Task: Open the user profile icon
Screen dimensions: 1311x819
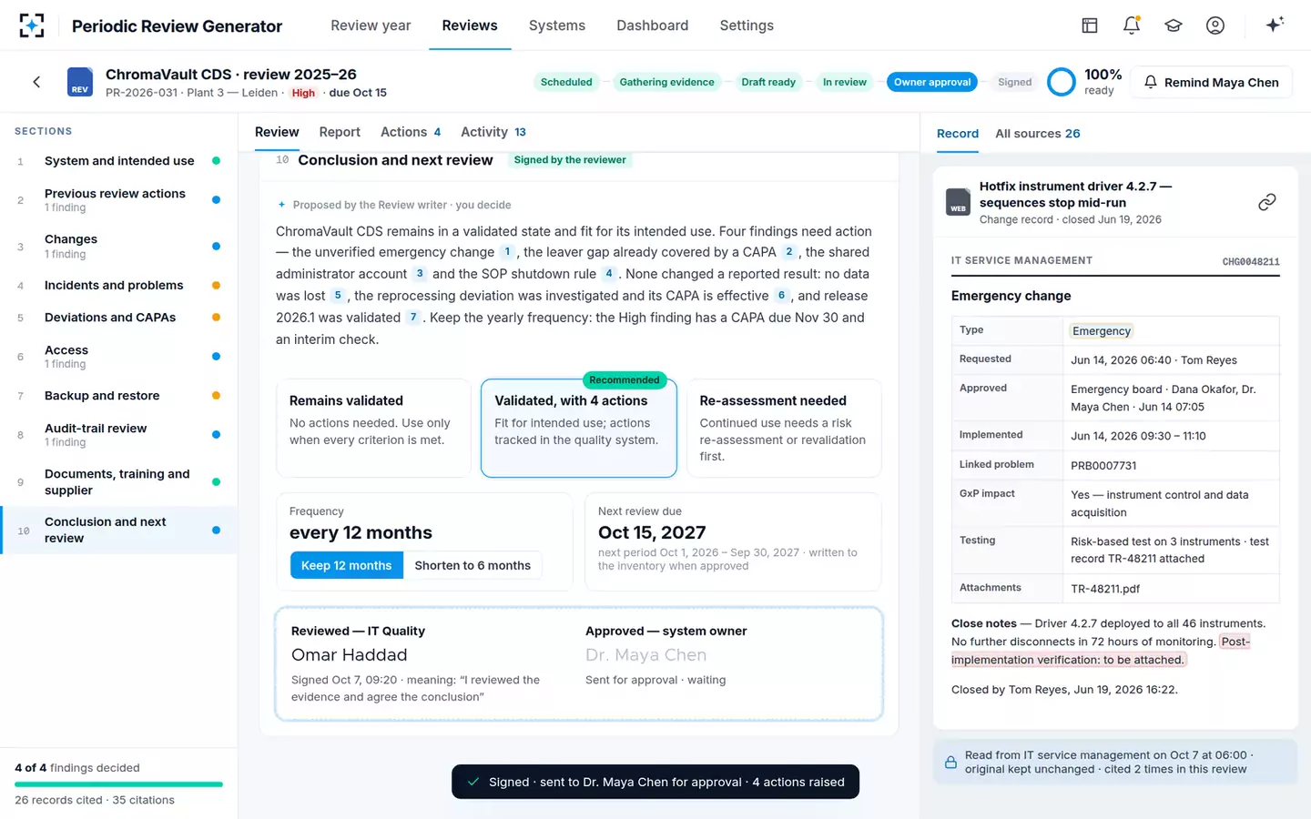Action: (x=1215, y=25)
